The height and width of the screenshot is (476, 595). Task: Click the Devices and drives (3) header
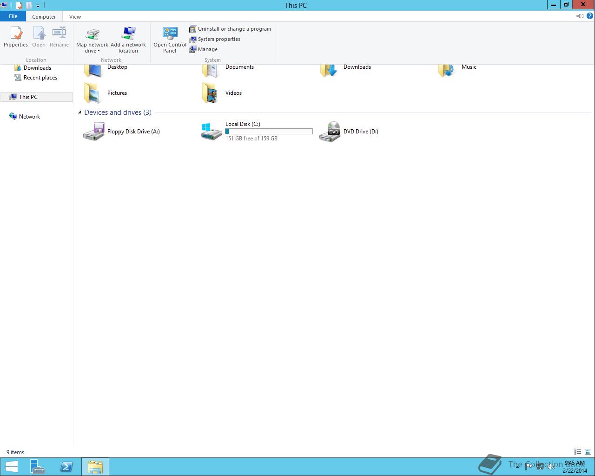pos(118,112)
